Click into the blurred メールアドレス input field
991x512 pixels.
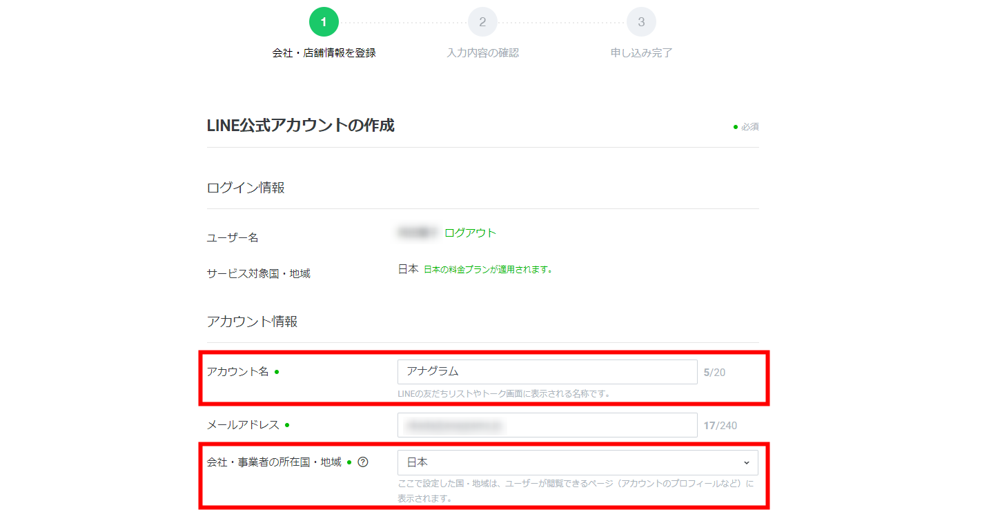click(x=547, y=425)
